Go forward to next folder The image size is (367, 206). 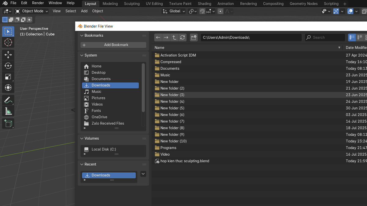166,38
